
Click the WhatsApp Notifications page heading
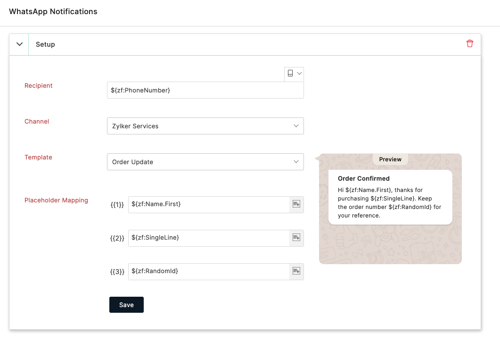point(53,11)
